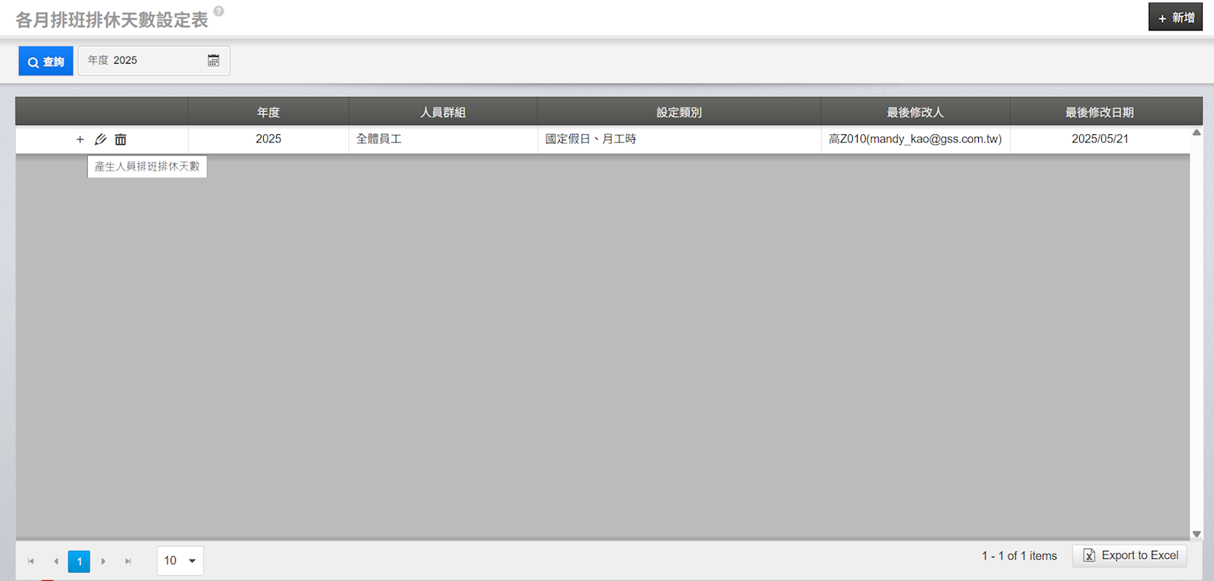
Task: Click the plus icon in the 2025 row
Action: tap(80, 140)
